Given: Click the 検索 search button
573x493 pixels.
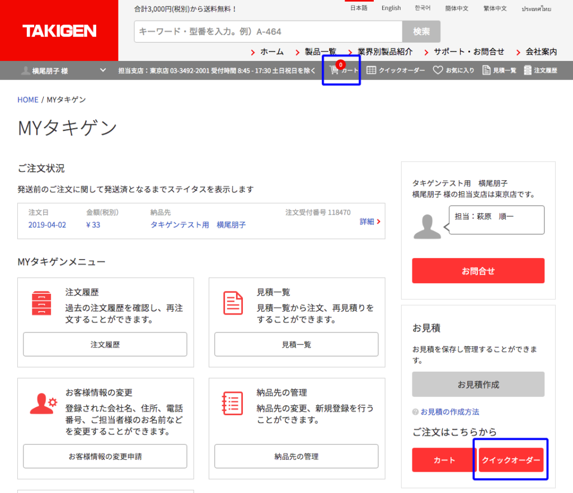Looking at the screenshot, I should pyautogui.click(x=421, y=32).
